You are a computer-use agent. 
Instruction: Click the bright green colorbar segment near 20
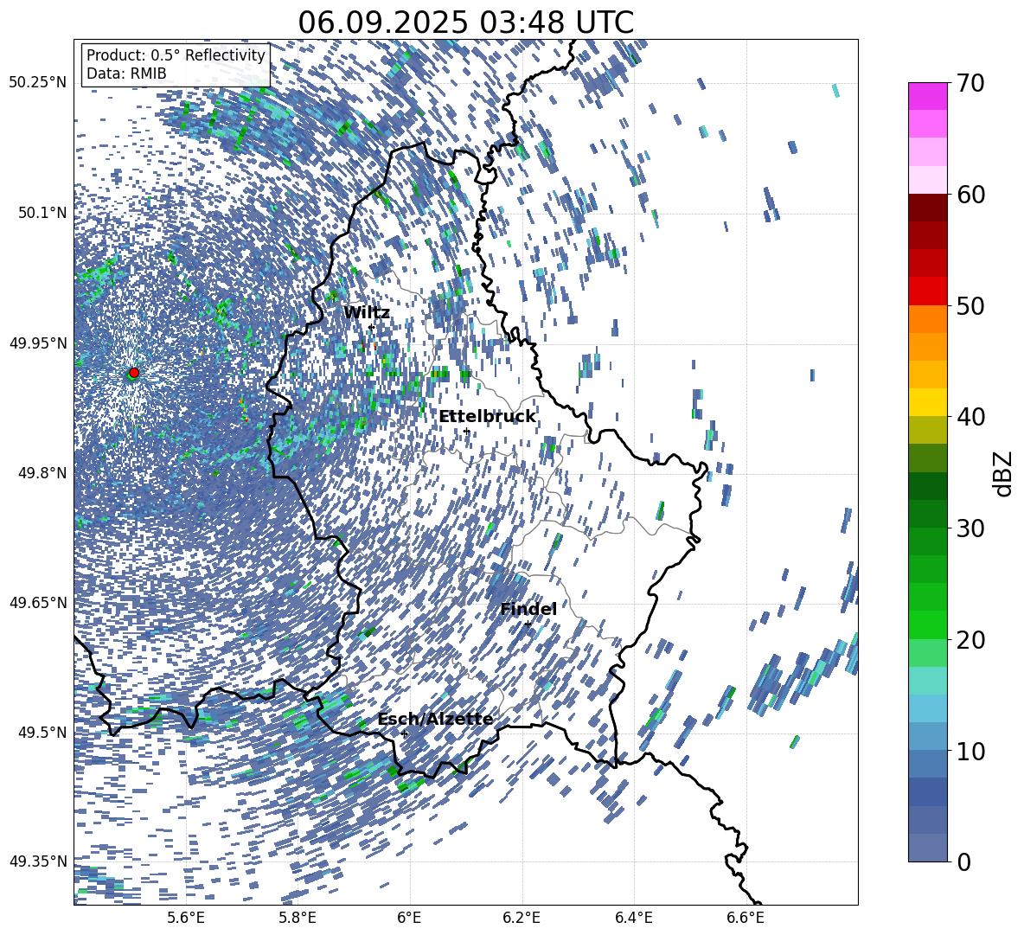click(927, 624)
